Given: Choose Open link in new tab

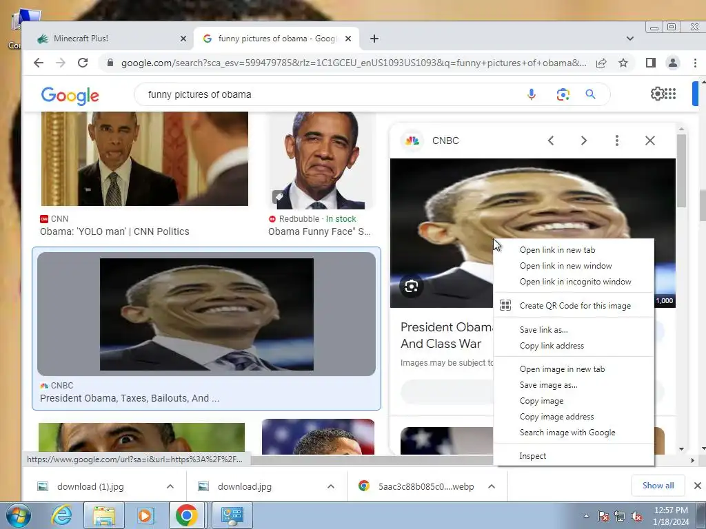Looking at the screenshot, I should 574,250.
